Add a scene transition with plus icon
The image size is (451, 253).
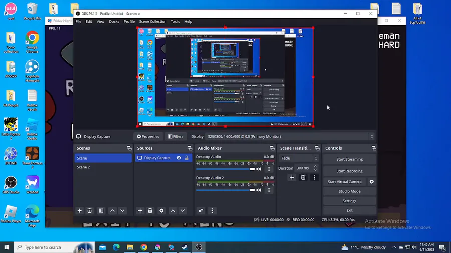(292, 178)
